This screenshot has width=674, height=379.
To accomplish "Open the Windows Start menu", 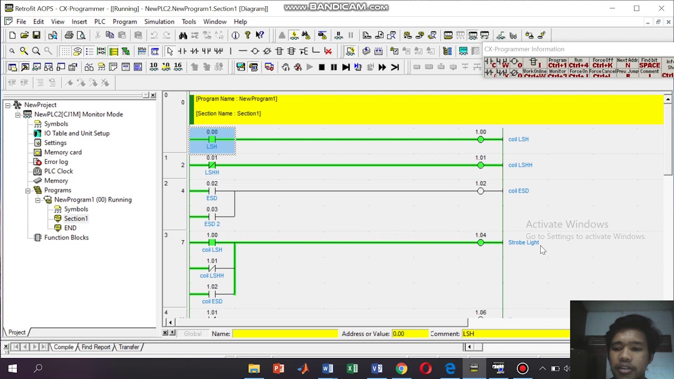I will [x=13, y=368].
